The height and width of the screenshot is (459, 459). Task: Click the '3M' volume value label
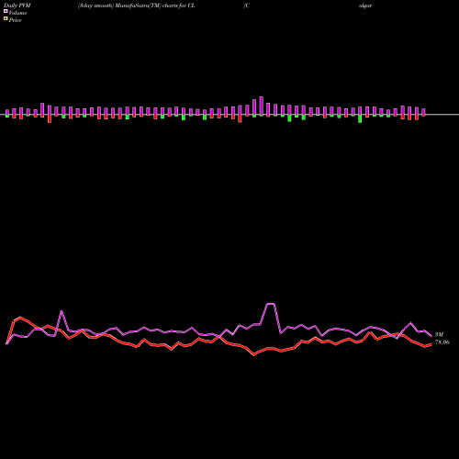[x=439, y=334]
